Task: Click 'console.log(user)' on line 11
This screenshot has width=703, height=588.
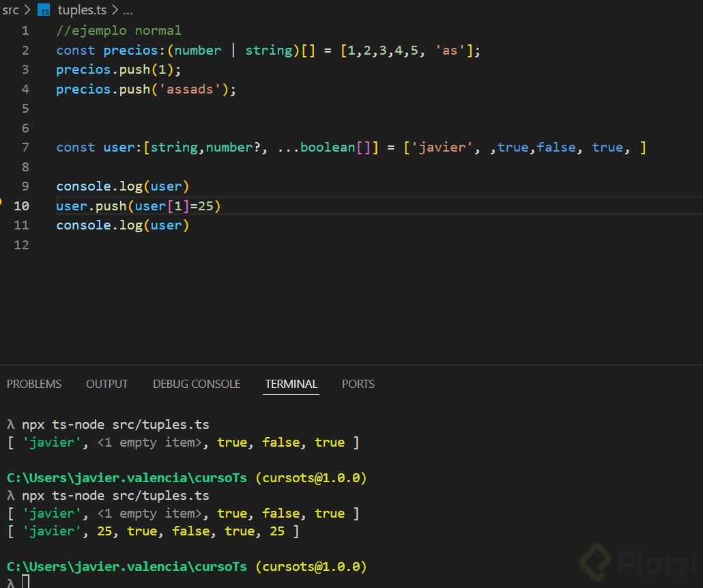Action: [123, 225]
